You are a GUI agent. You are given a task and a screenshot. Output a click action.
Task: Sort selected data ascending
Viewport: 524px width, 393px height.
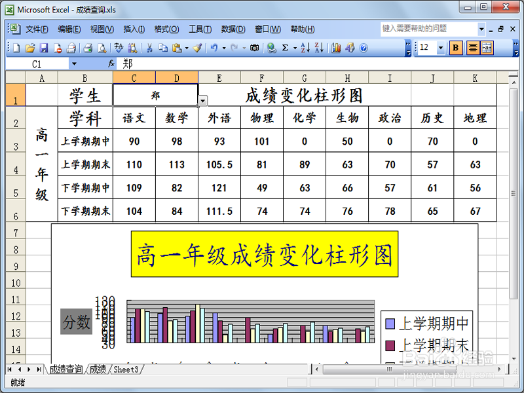pos(304,49)
